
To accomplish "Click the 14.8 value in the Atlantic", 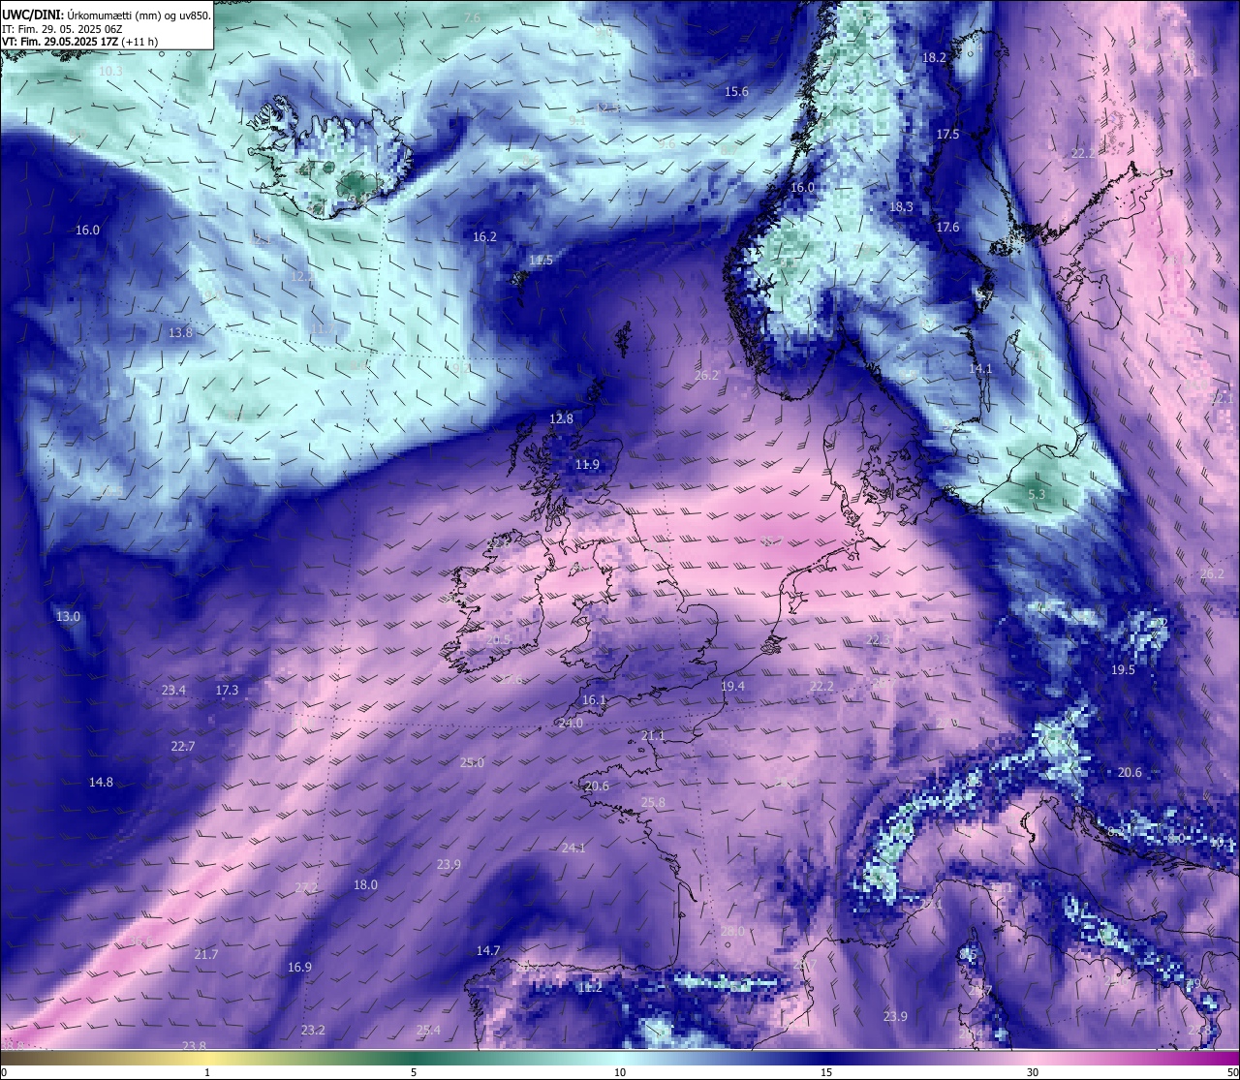I will [101, 782].
